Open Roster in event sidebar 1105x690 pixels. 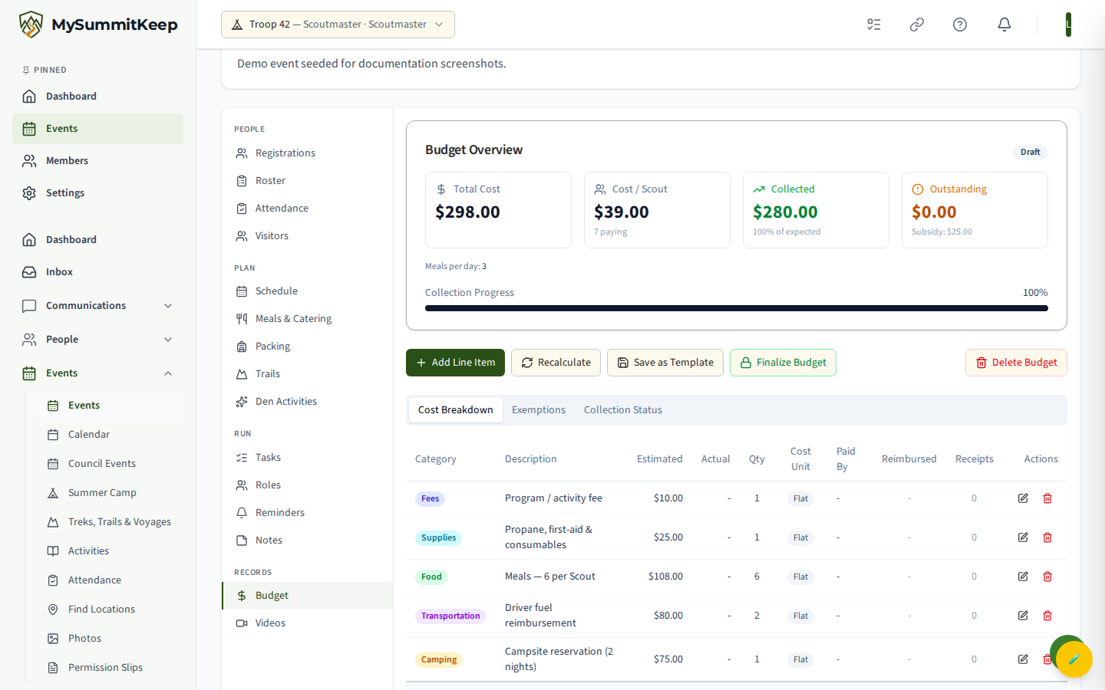pos(307,181)
